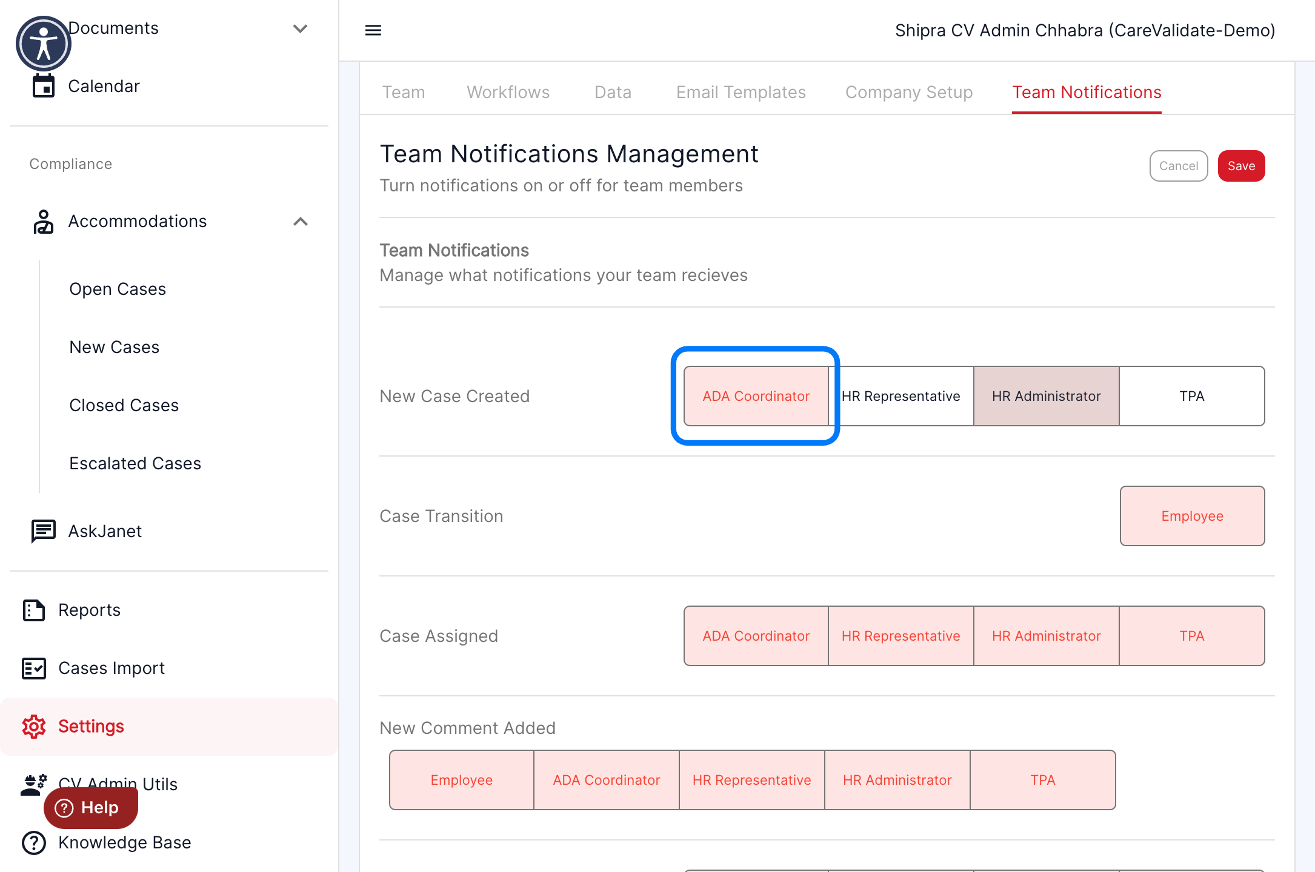The height and width of the screenshot is (872, 1315).
Task: Click the Reports document icon
Action: (x=34, y=610)
